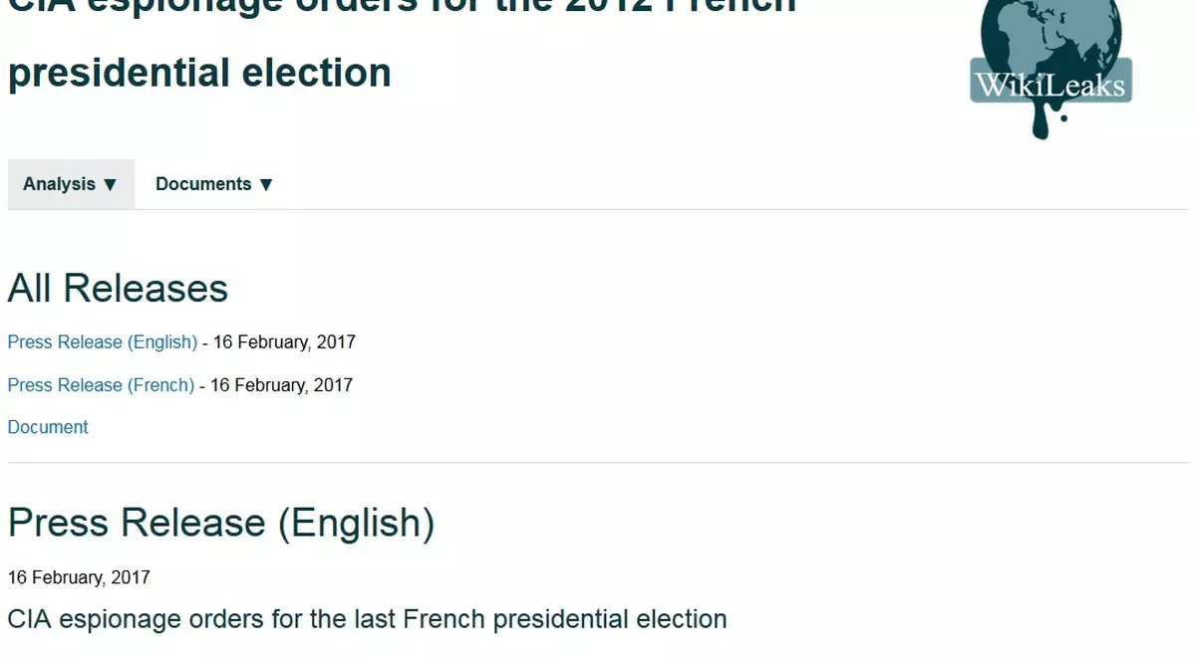Click the date beside the French release link
Image resolution: width=1196 pixels, height=661 pixels.
(281, 385)
